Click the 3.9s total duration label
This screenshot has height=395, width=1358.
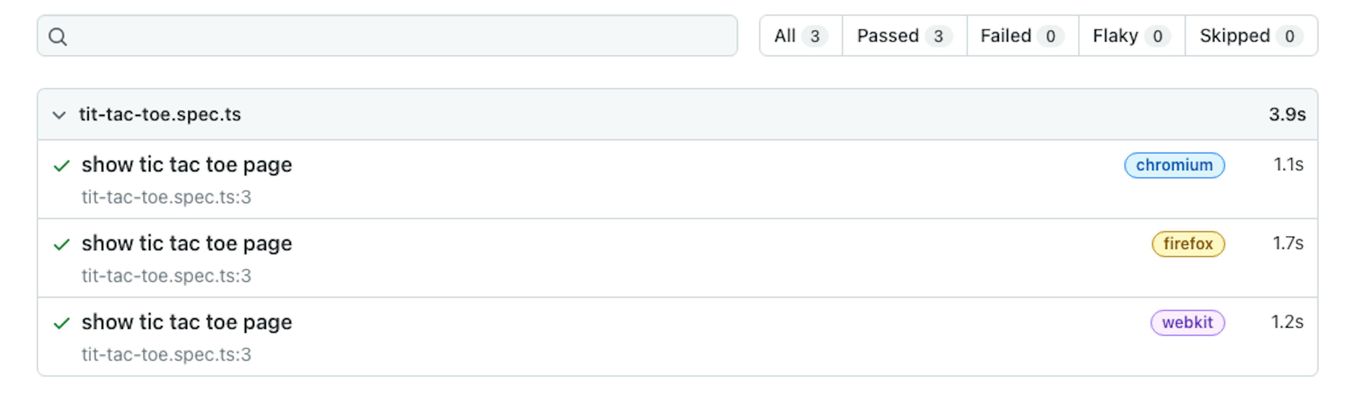(x=1287, y=114)
